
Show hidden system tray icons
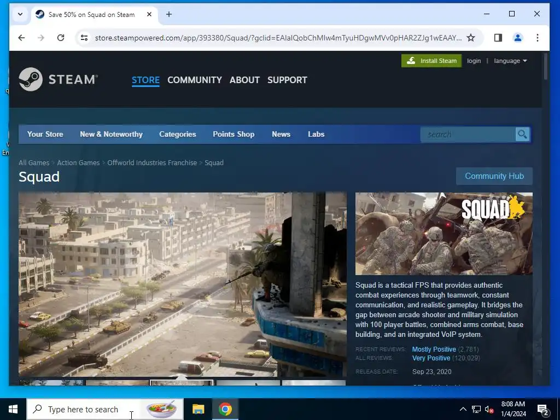(463, 409)
